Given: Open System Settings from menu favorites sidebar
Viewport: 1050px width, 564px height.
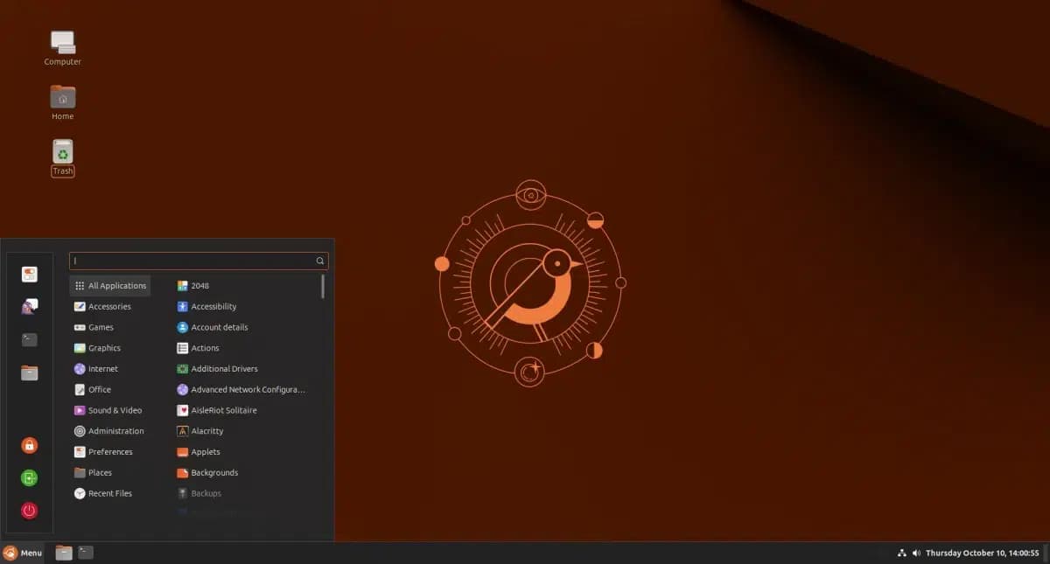Looking at the screenshot, I should [x=30, y=274].
